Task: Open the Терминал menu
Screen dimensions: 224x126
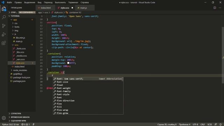Action: 73,2
